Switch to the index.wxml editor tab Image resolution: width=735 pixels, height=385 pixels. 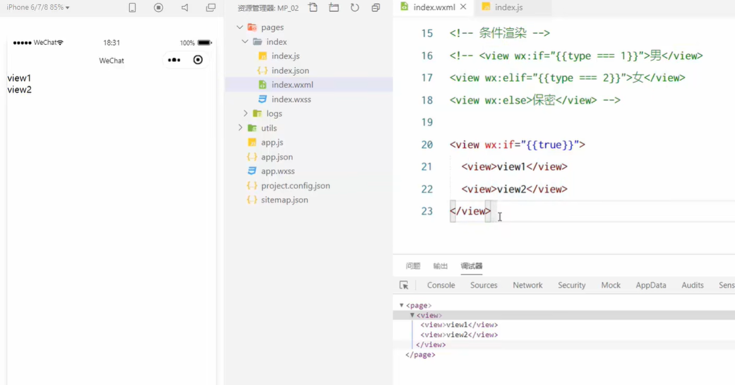click(x=434, y=8)
